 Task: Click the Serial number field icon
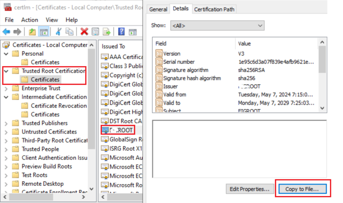pyautogui.click(x=159, y=61)
